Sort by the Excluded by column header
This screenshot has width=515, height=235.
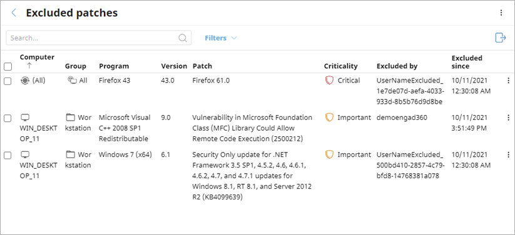point(397,66)
